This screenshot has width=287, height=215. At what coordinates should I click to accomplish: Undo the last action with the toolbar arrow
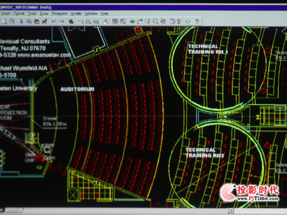54,21
